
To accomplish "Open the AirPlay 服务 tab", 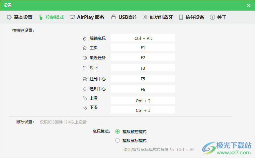I will pos(87,17).
